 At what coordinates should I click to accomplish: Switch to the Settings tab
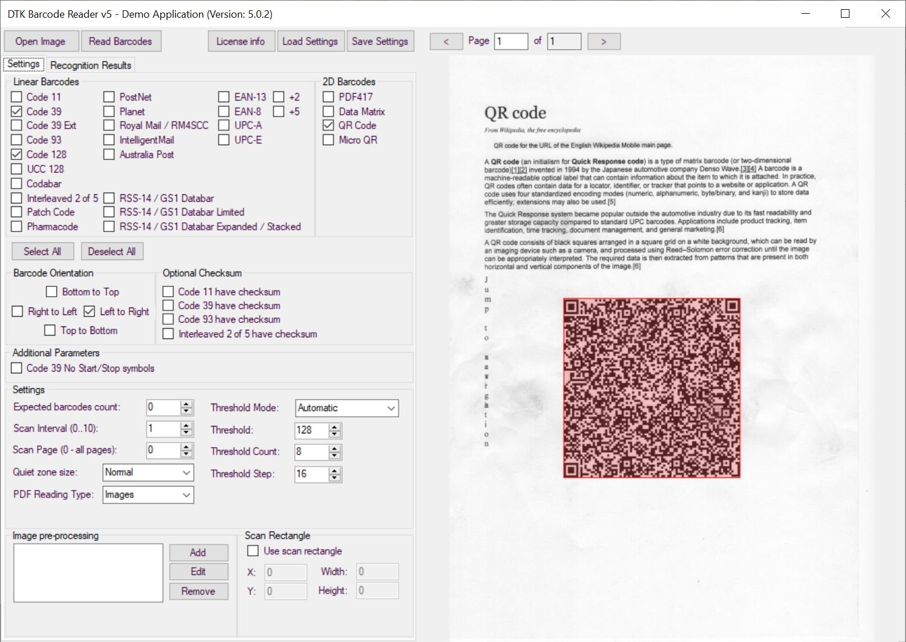(x=23, y=64)
